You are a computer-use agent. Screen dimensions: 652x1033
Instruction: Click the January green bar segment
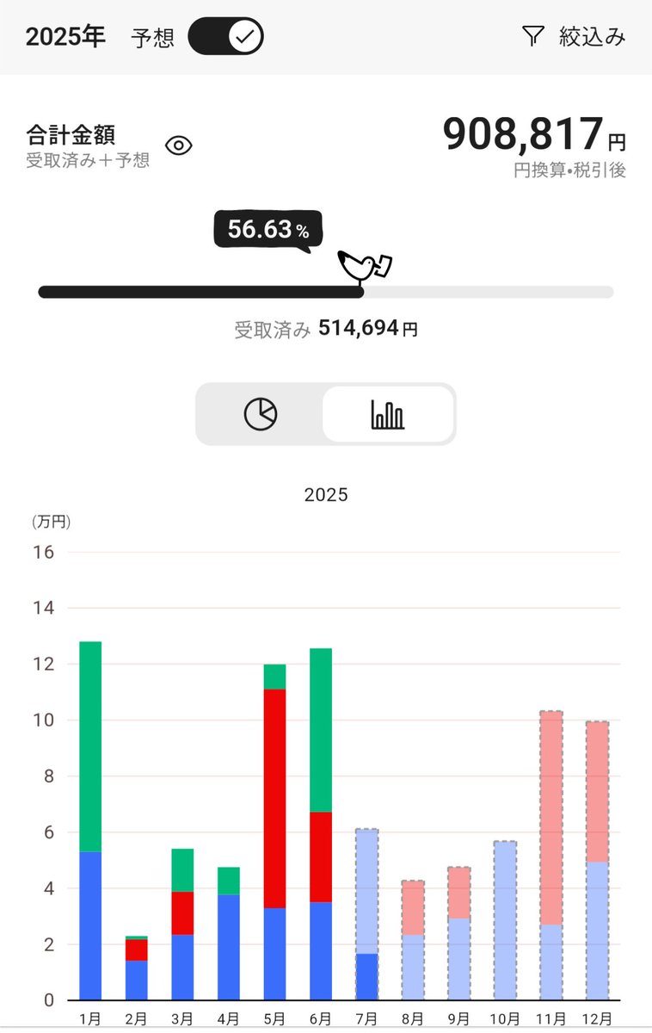point(90,745)
